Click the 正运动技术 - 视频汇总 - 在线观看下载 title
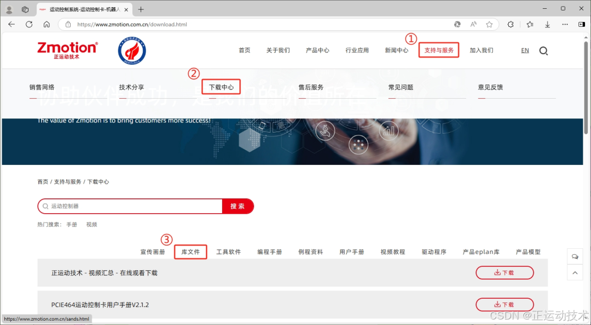The image size is (591, 325). 105,273
